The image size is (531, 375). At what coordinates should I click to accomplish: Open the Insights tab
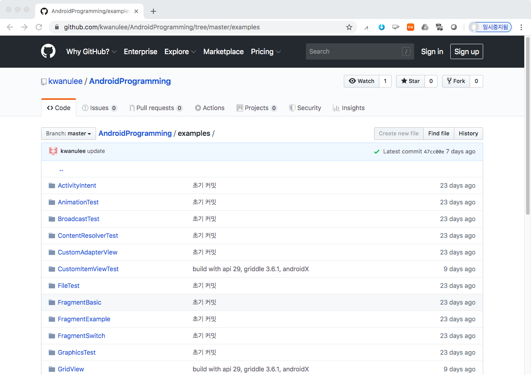(x=349, y=108)
